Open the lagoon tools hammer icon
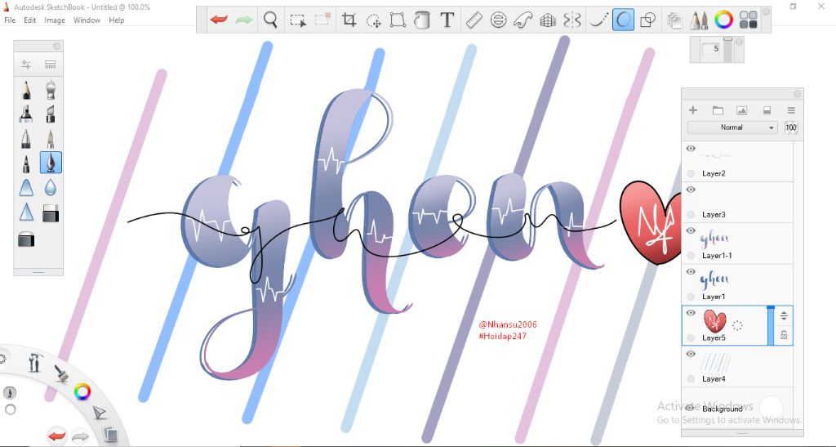The image size is (836, 447). (x=34, y=362)
